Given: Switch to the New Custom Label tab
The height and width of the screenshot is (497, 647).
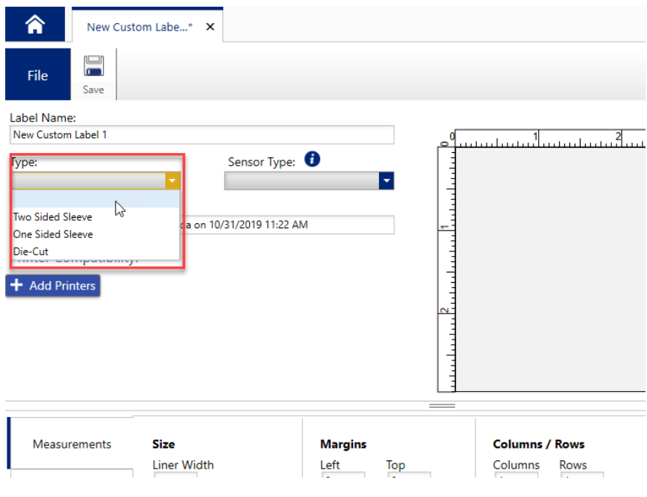Looking at the screenshot, I should [139, 27].
